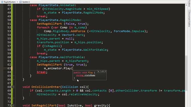The width and height of the screenshot is (191, 107).
Task: Click 'bool gravity' parameter on line 73
Action: 96,105
